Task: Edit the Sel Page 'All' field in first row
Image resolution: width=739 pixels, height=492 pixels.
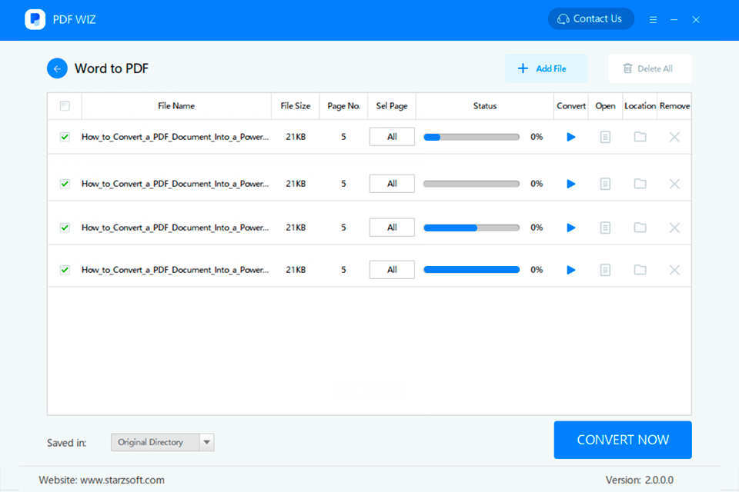Action: coord(392,137)
